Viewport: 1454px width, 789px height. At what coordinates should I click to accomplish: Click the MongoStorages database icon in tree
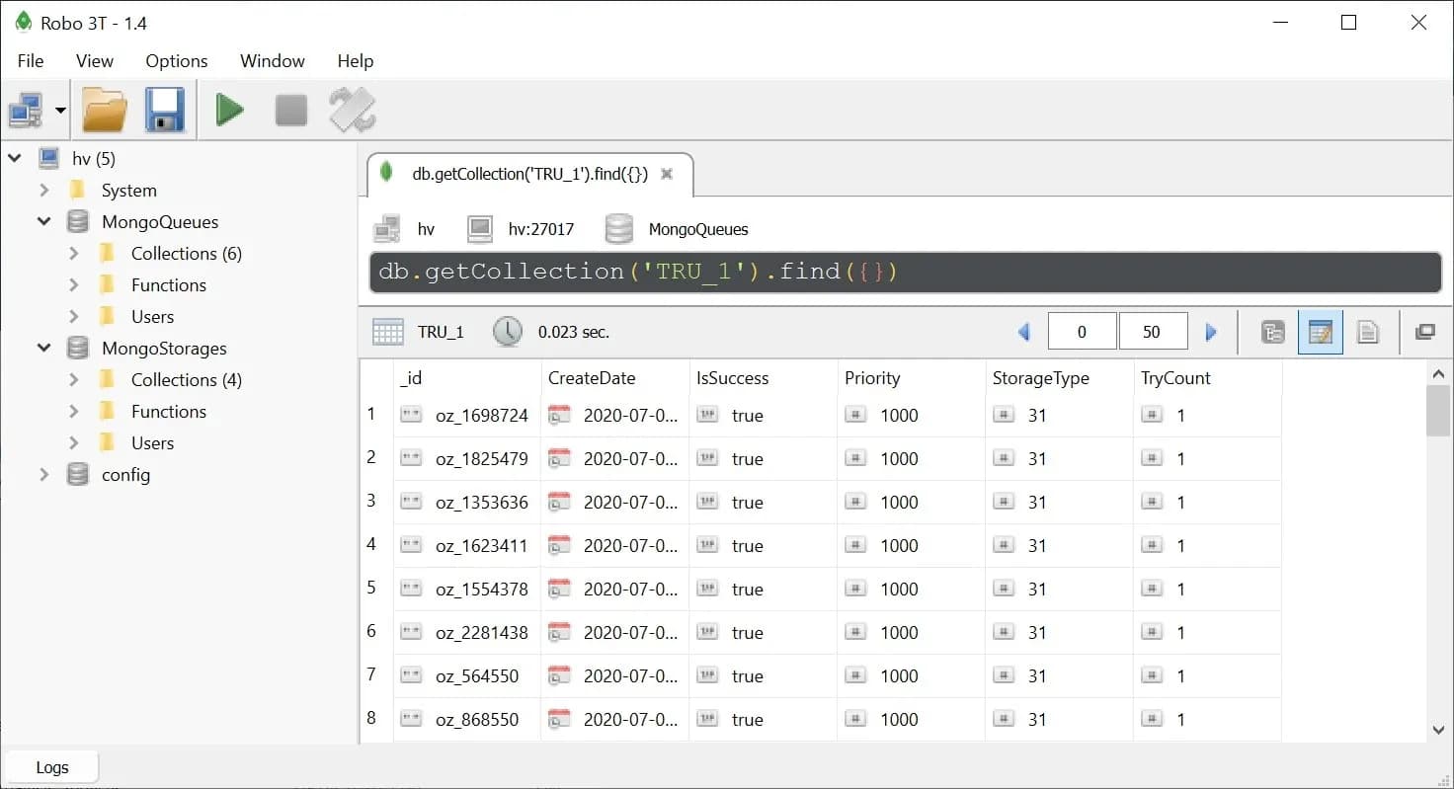(x=78, y=348)
